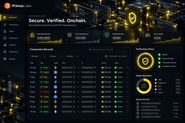
Task: Open the three-dot menu on the 5h ago row
Action: (x=127, y=92)
